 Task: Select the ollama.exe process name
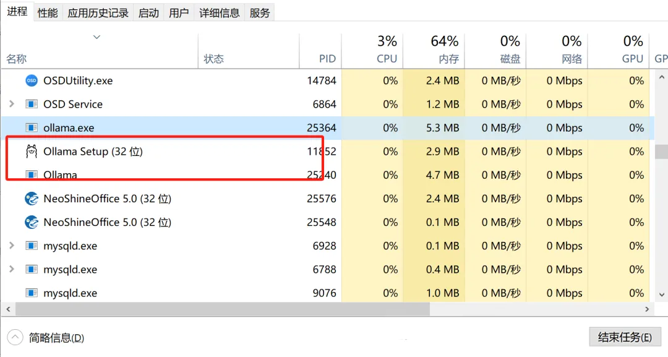click(69, 128)
